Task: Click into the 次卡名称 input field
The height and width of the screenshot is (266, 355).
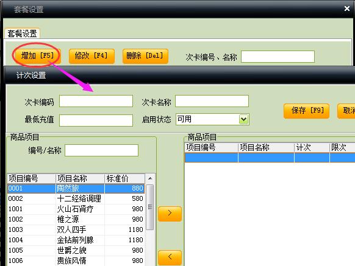Action: pyautogui.click(x=212, y=101)
